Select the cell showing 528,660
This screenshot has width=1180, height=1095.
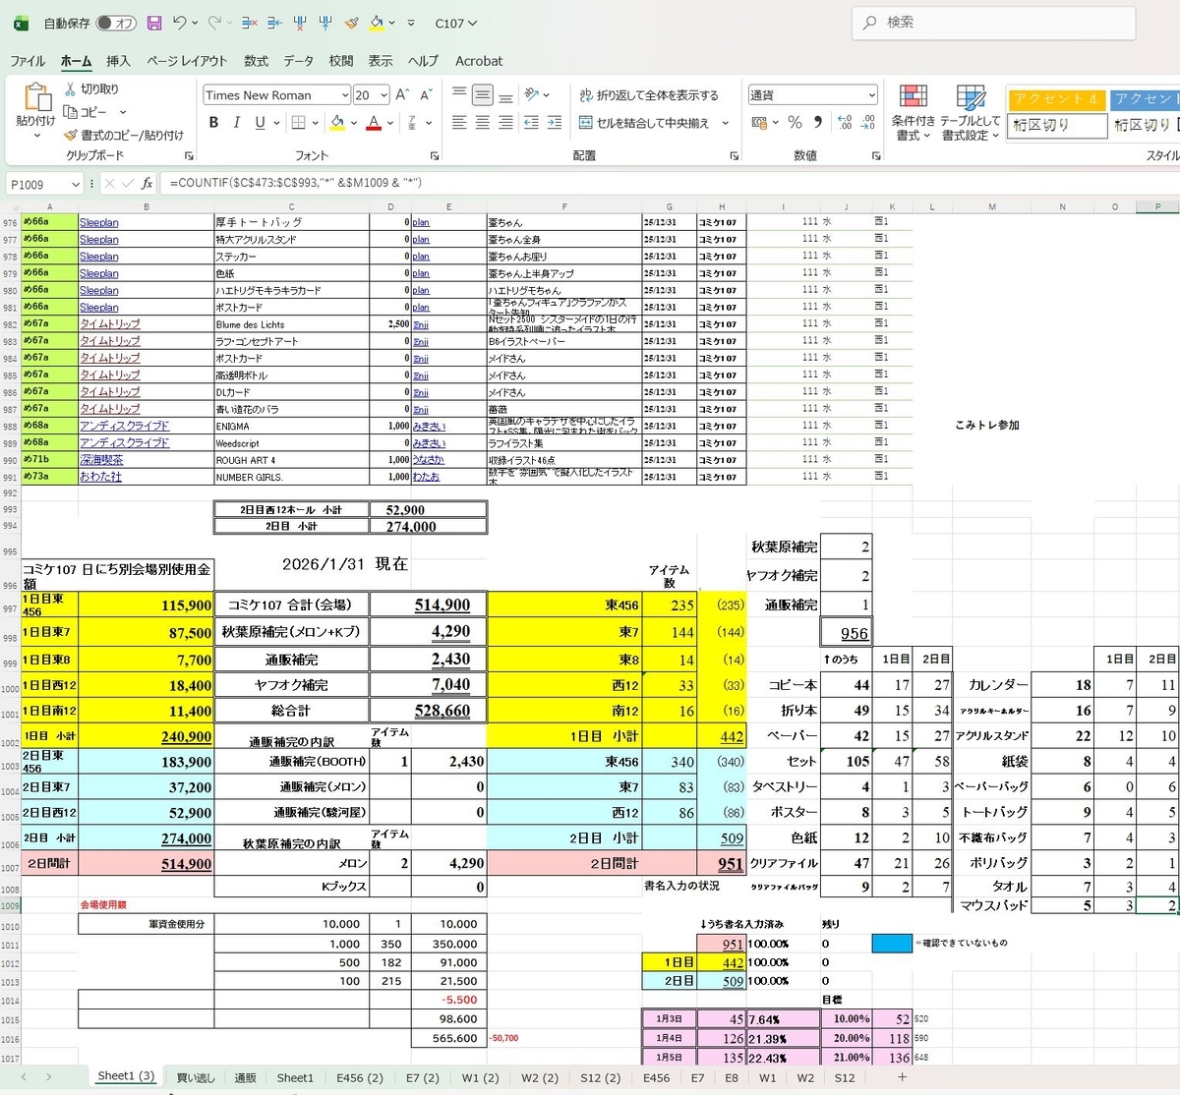coord(428,710)
